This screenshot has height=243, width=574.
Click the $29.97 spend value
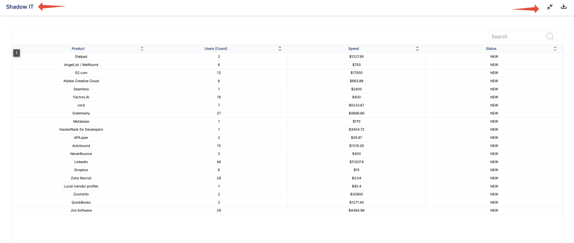point(356,138)
